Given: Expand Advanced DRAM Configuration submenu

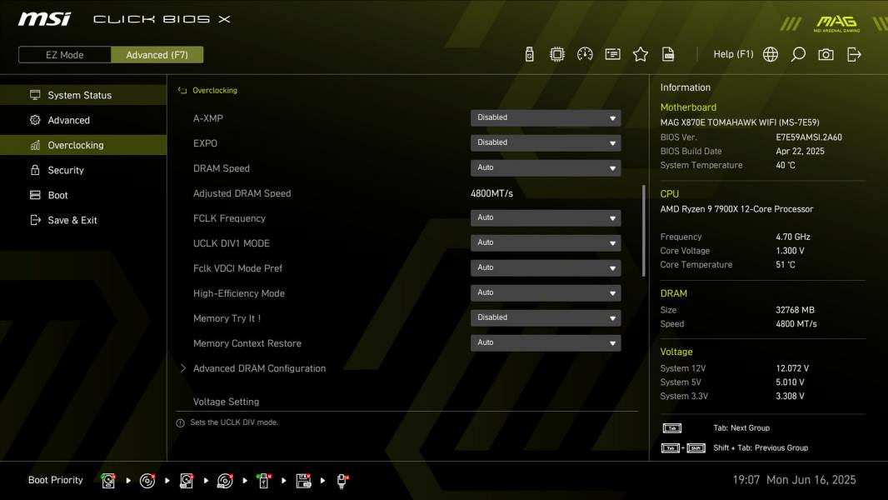Looking at the screenshot, I should click(x=259, y=368).
